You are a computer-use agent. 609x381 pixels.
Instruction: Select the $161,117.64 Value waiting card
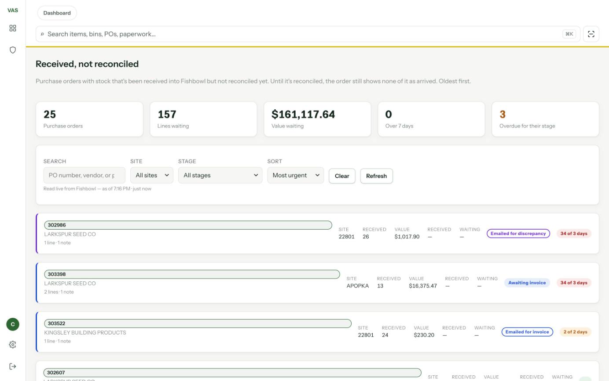[317, 119]
